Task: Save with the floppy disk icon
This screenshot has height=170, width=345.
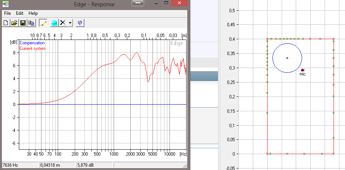Action: [x=23, y=23]
